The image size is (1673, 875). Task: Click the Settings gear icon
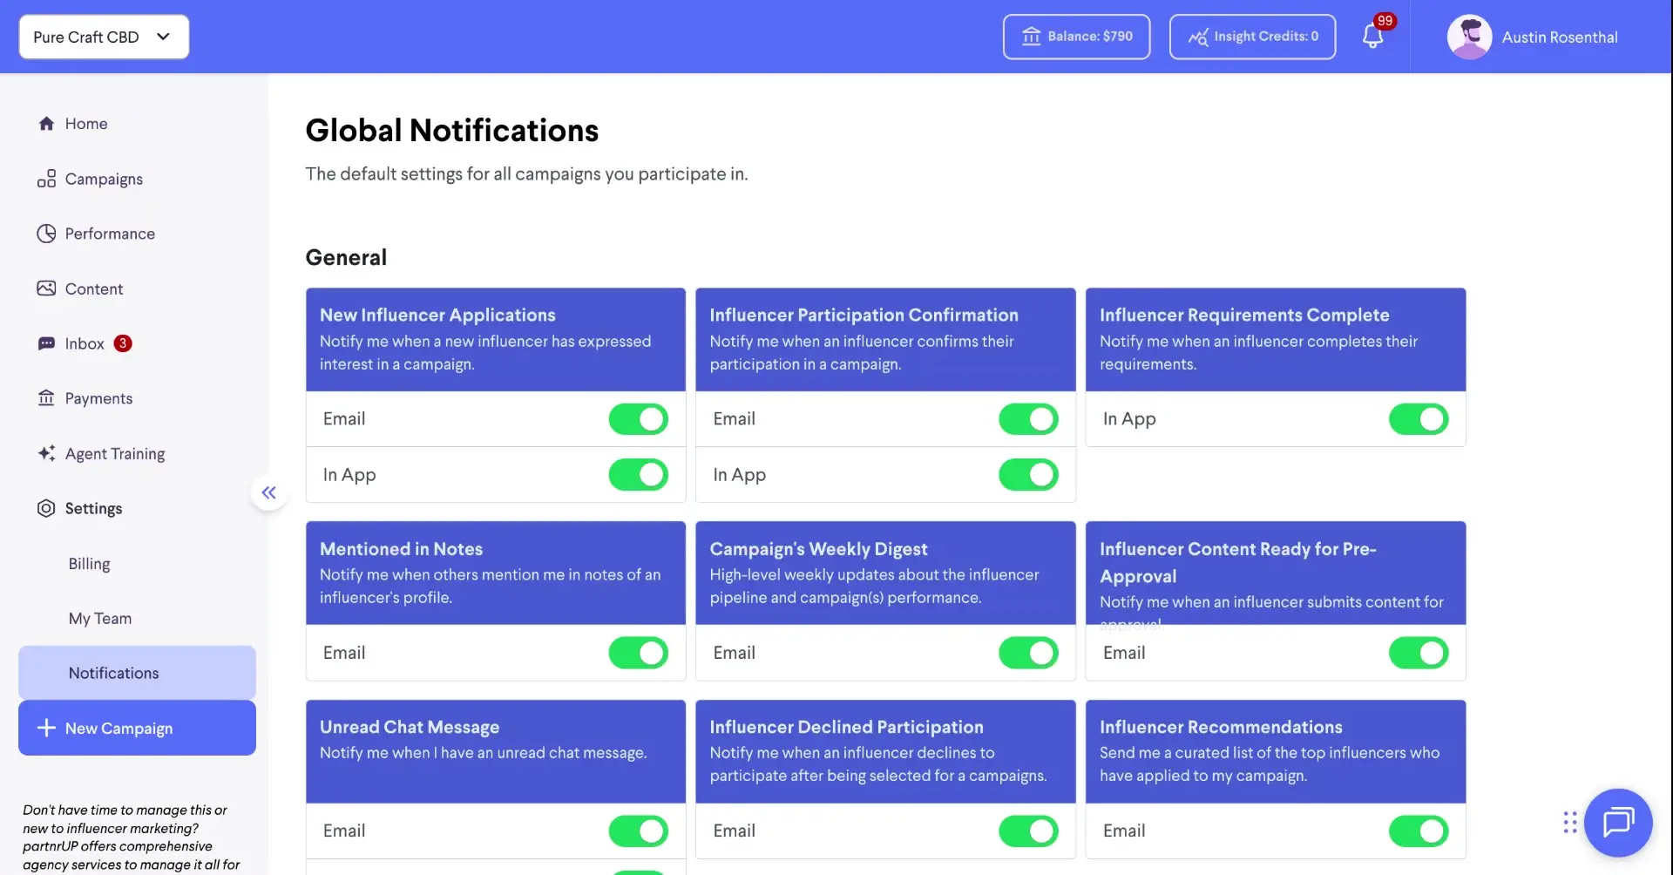coord(46,508)
